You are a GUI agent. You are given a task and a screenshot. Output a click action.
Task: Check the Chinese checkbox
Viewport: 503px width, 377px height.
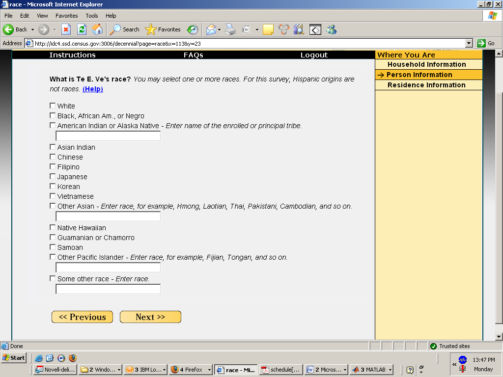coord(53,157)
